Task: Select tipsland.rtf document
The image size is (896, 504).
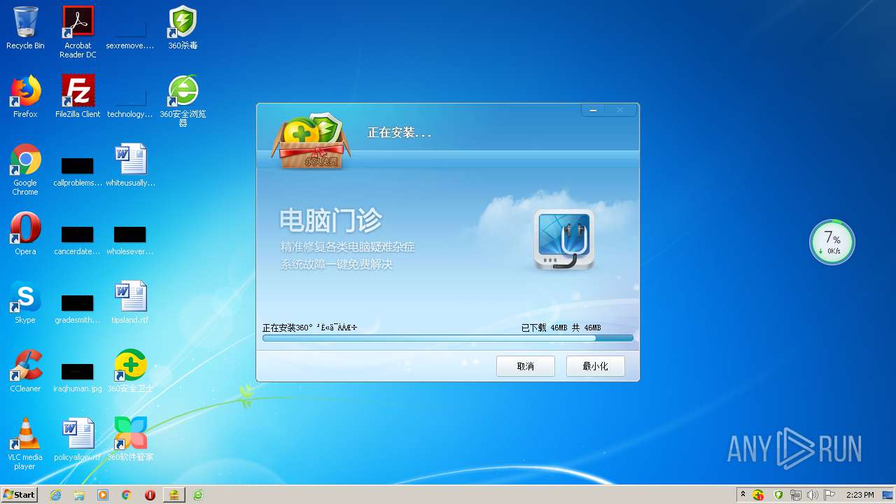Action: 130,302
